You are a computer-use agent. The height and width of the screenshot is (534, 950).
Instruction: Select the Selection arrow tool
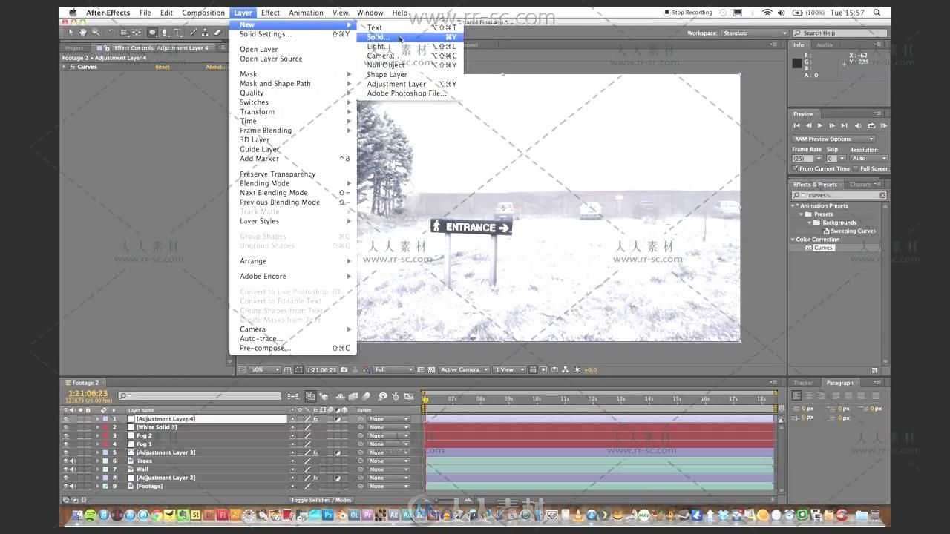click(71, 33)
